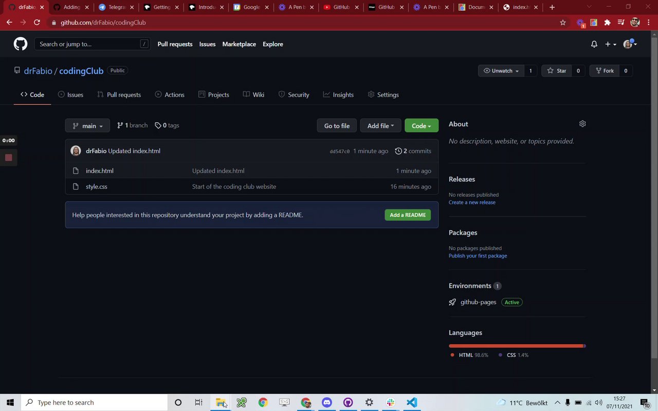
Task: Switch to the Issues tab
Action: (70, 95)
